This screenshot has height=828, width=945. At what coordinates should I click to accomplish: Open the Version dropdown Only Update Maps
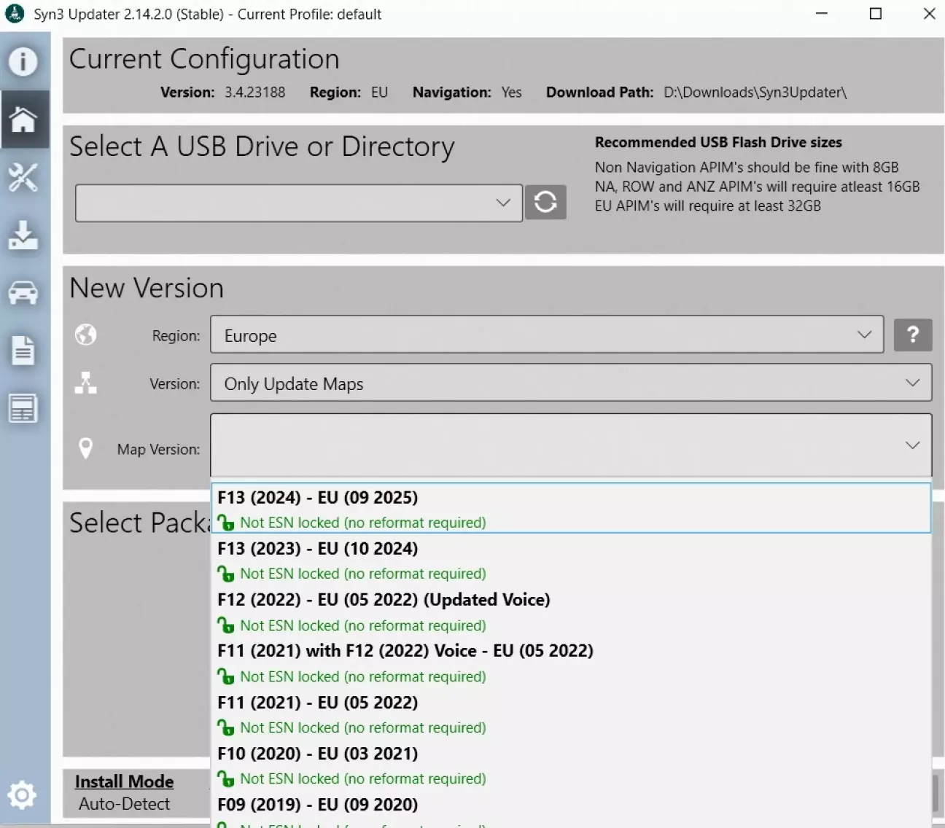[x=570, y=383]
